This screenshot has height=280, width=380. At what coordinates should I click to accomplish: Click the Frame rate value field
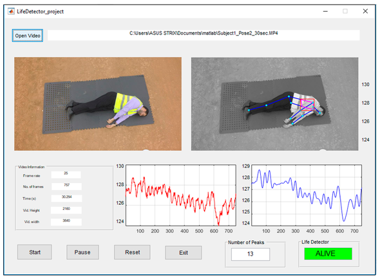click(x=66, y=175)
